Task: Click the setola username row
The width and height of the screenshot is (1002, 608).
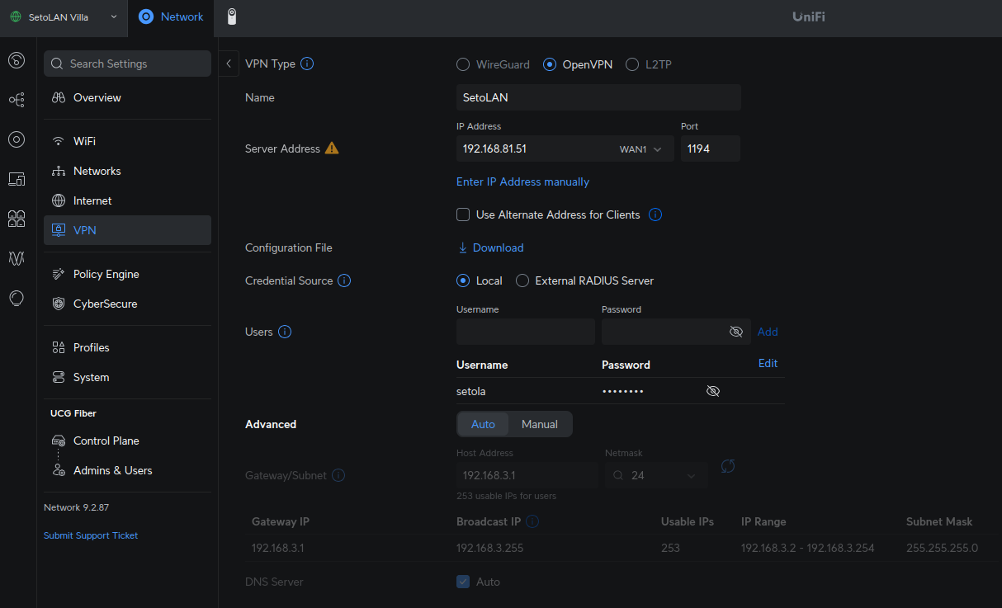Action: pos(620,391)
